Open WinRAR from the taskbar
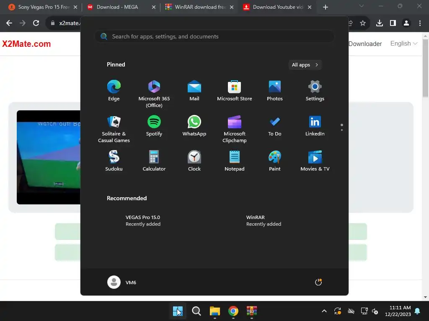 (252, 311)
